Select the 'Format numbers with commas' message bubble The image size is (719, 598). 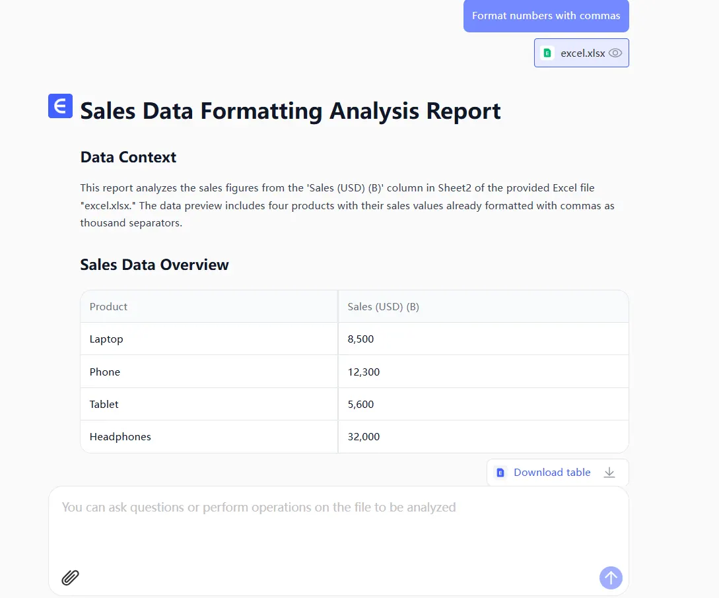click(546, 16)
